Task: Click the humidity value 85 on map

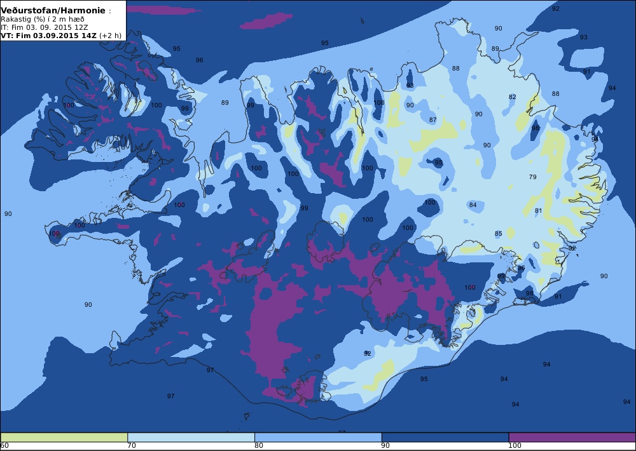Action: tap(499, 233)
